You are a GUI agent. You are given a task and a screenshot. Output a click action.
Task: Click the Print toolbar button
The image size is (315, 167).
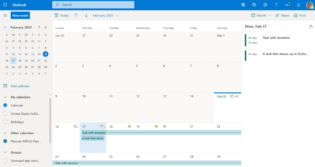click(x=300, y=15)
